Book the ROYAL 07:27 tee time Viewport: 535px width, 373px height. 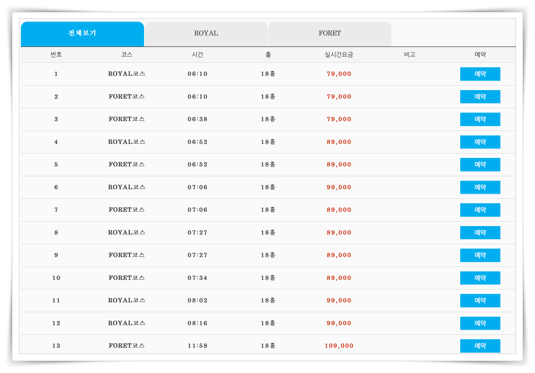pos(480,233)
